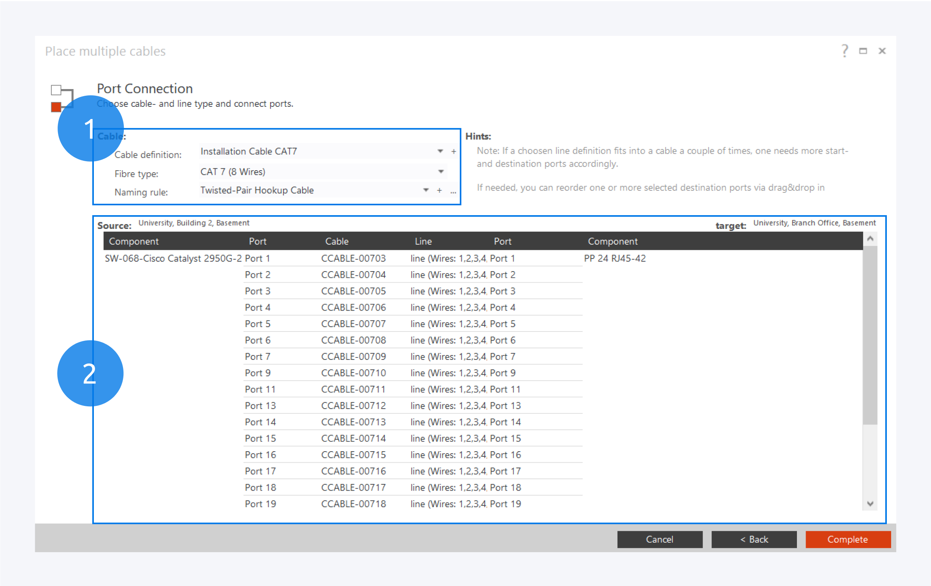Select the CCABLE-00710 row
This screenshot has width=931, height=586.
pos(353,373)
